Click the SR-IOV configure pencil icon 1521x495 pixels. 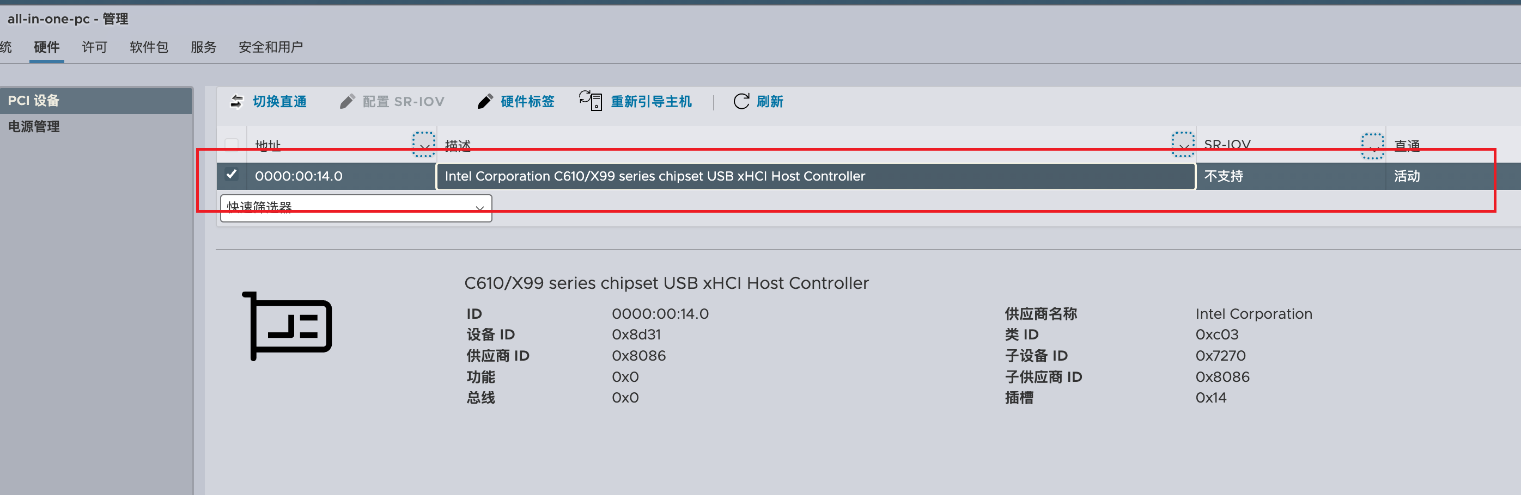coord(347,101)
